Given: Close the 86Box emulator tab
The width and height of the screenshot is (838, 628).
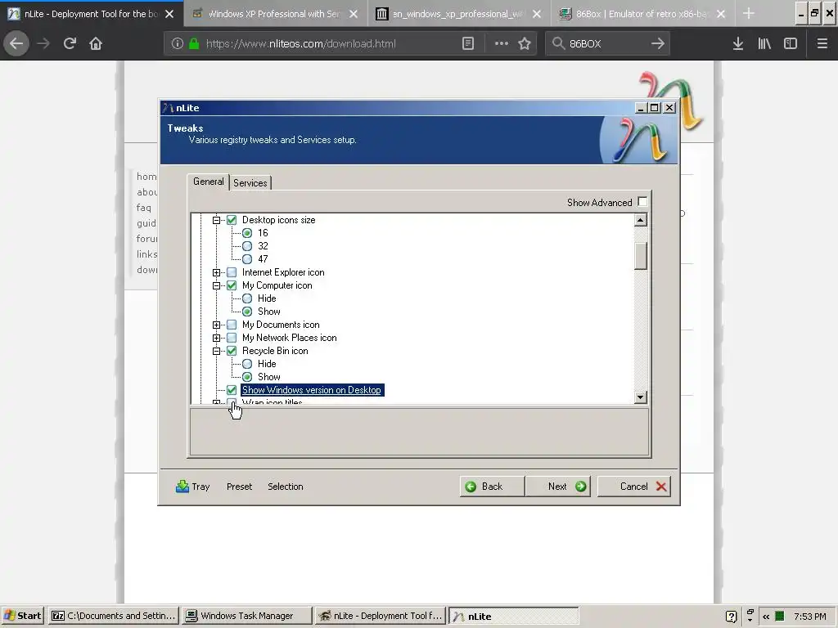Looking at the screenshot, I should pyautogui.click(x=721, y=14).
